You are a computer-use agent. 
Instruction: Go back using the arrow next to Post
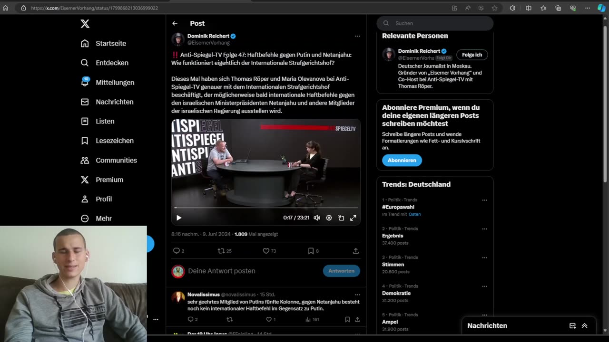pyautogui.click(x=175, y=23)
